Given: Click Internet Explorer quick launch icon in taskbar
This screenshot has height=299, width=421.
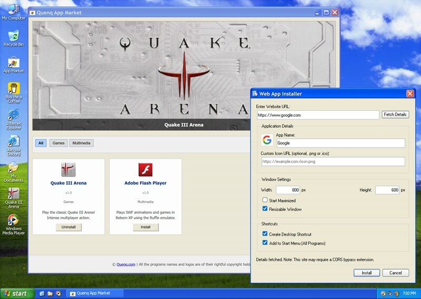Looking at the screenshot, I should tap(42, 294).
